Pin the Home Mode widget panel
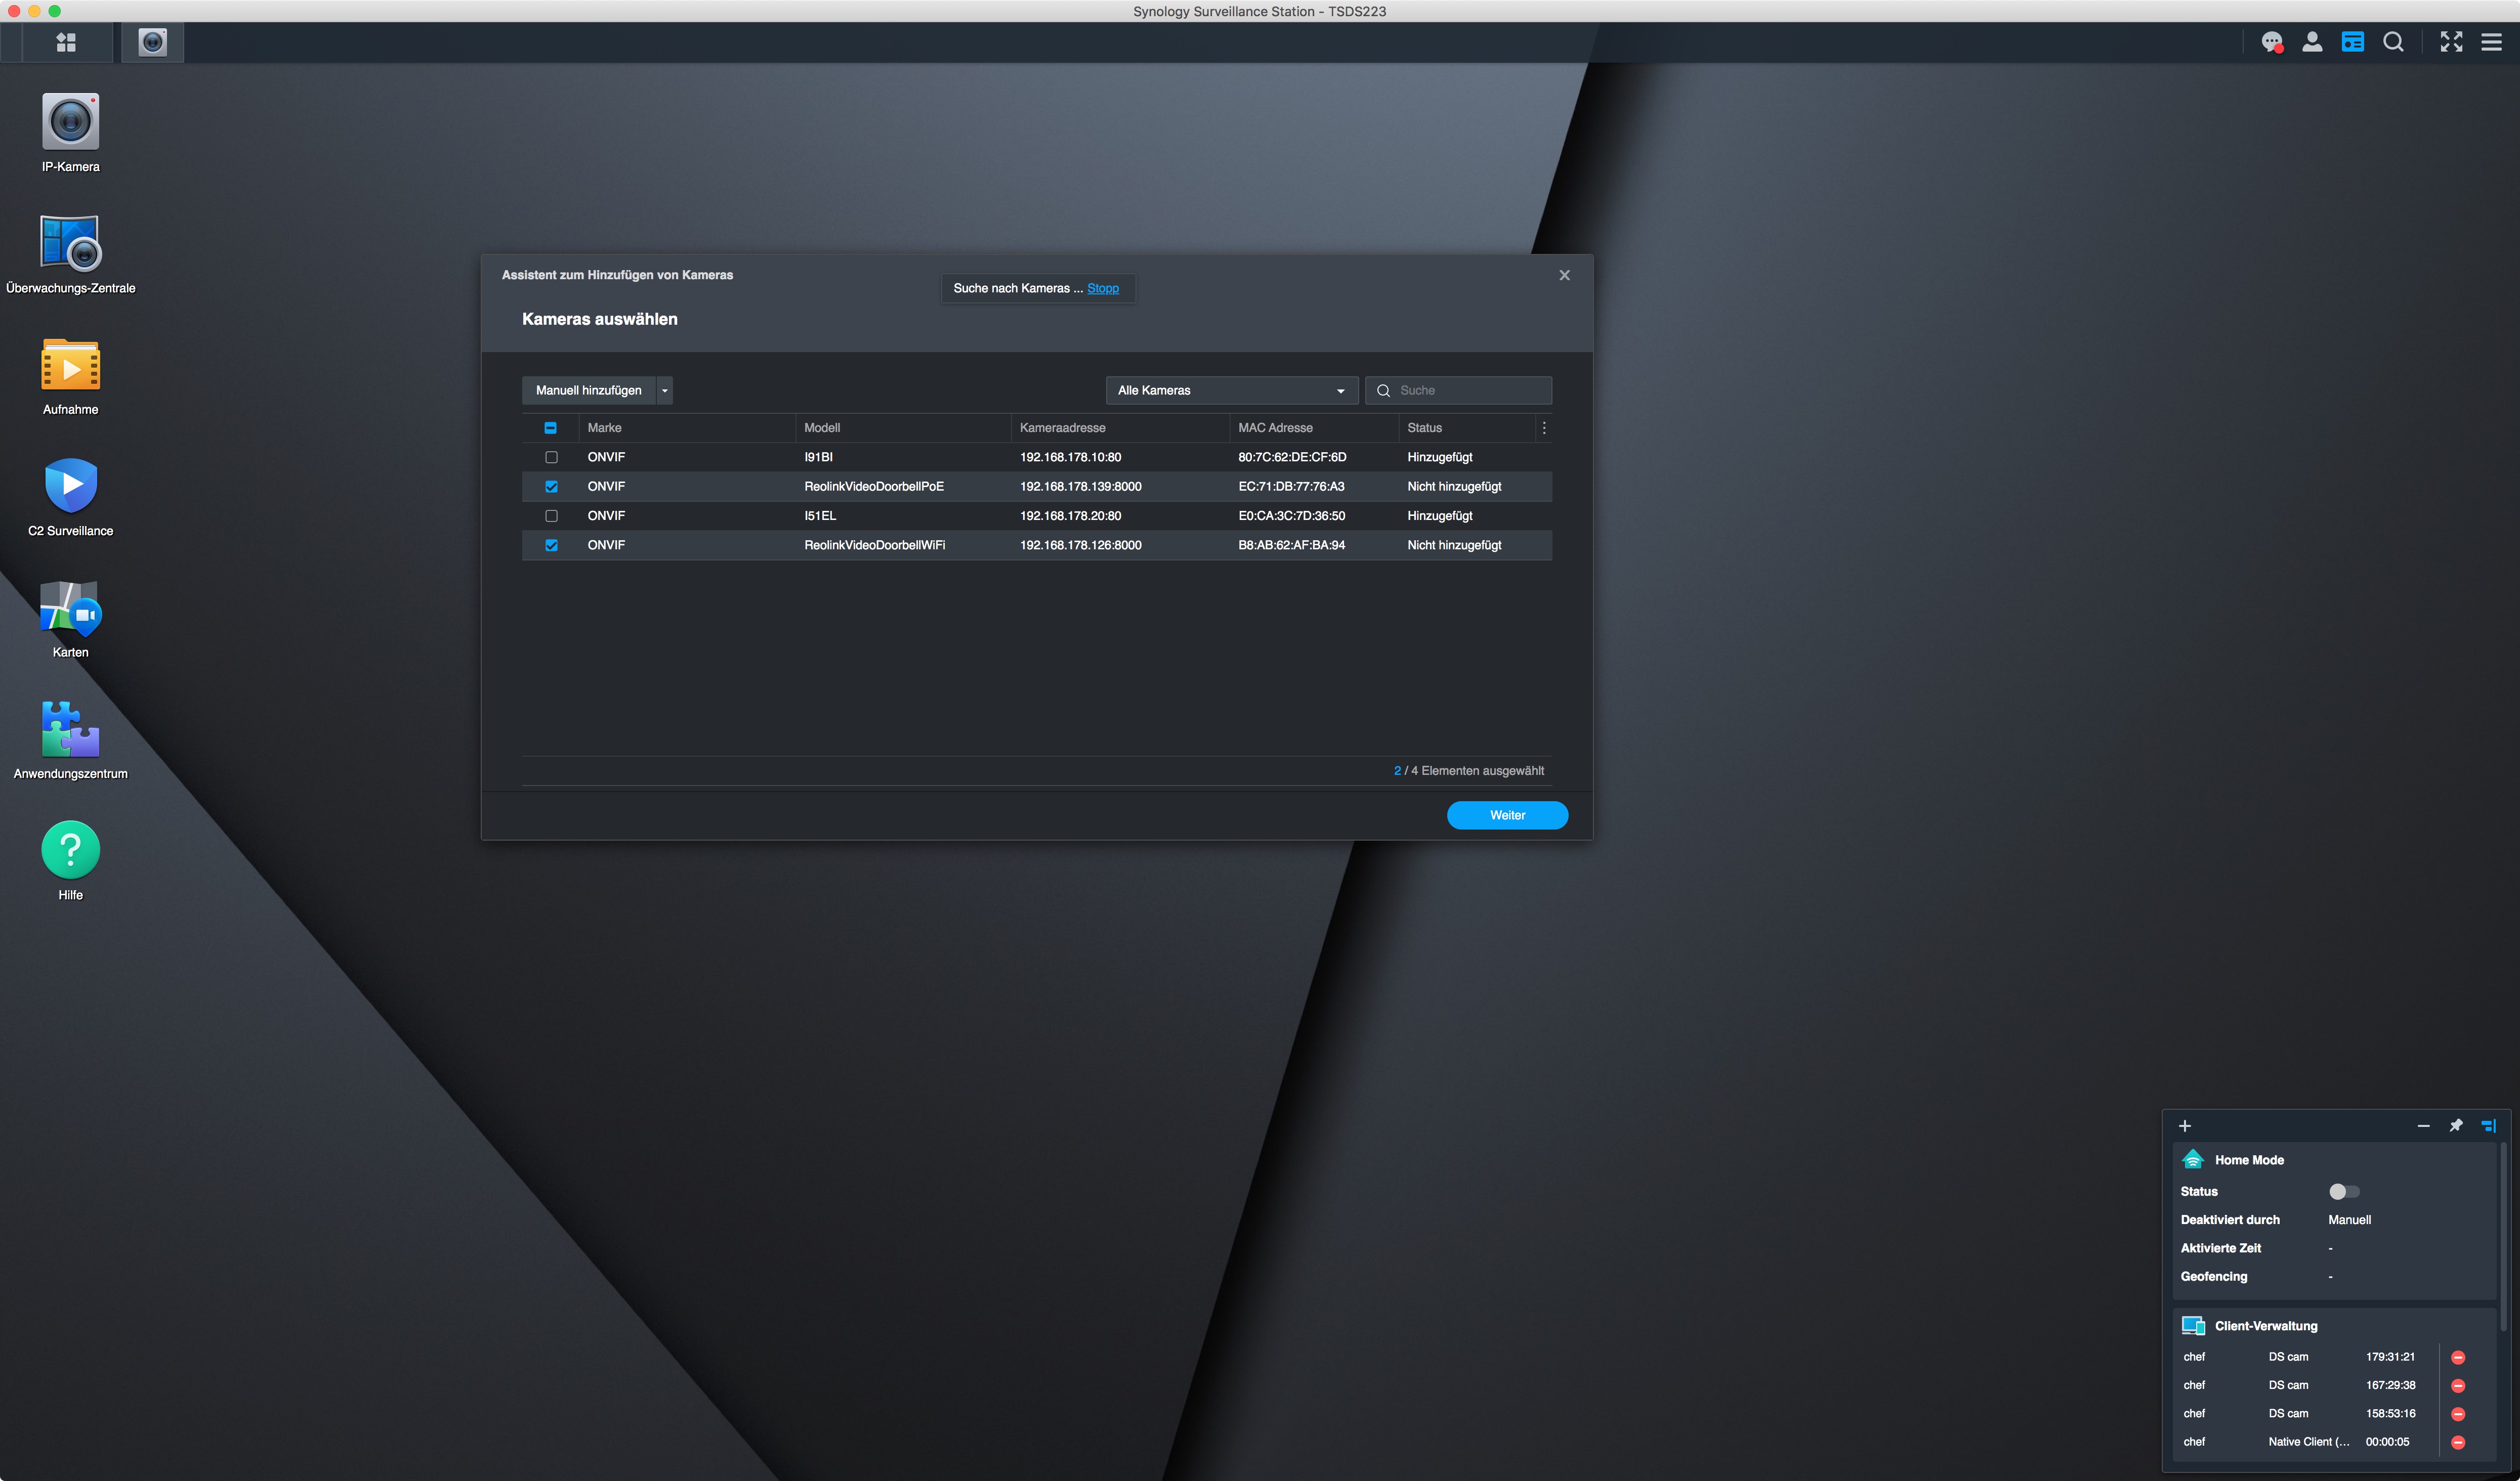Viewport: 2520px width, 1481px height. 2455,1125
